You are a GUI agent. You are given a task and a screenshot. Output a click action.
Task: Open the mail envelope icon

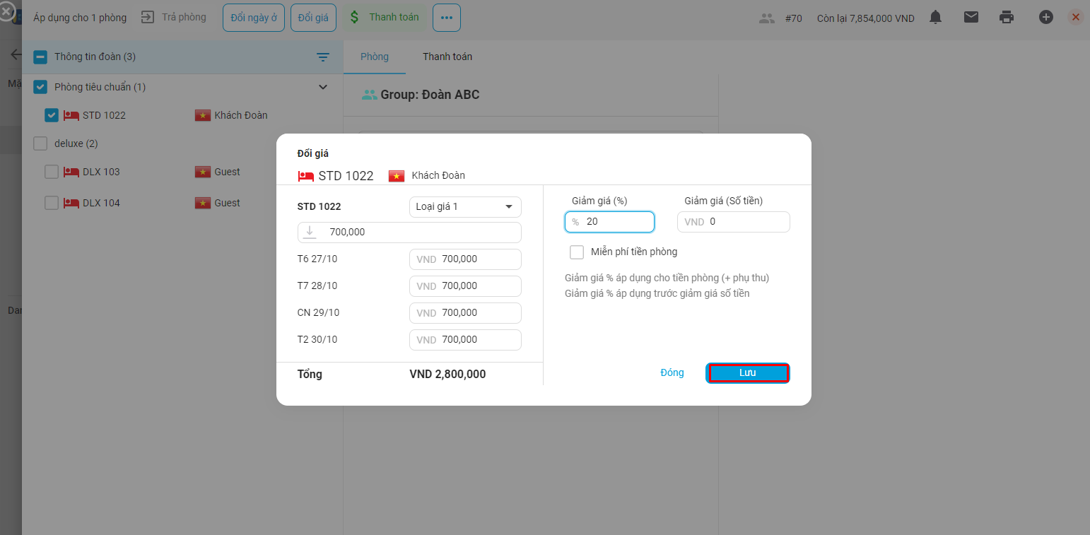point(971,18)
